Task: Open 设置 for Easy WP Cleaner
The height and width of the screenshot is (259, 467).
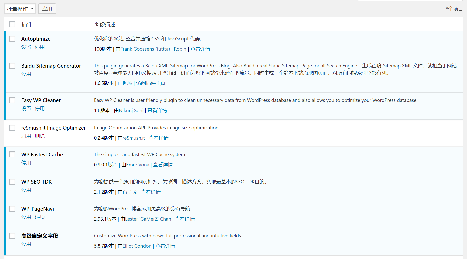Action: click(26, 109)
